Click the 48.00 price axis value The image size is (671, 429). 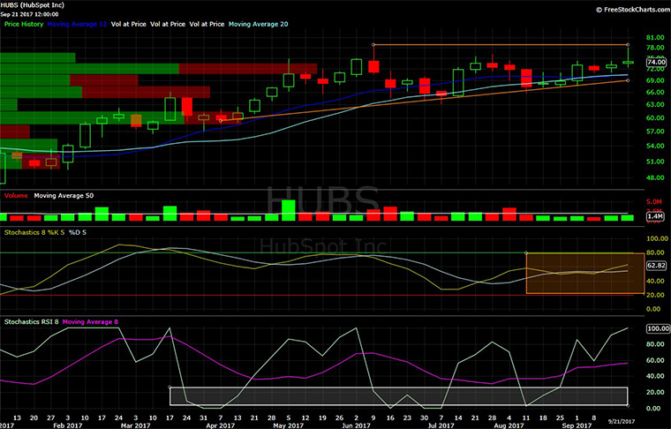tap(655, 177)
